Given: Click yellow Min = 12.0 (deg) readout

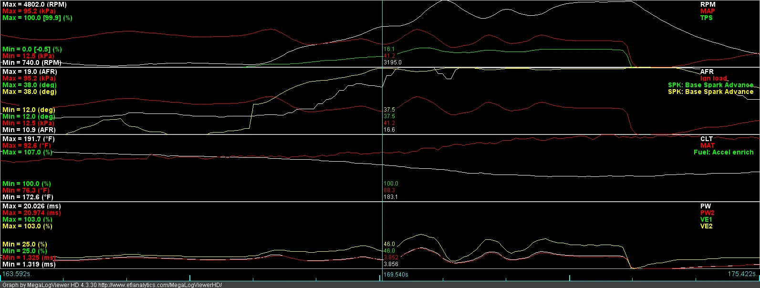Looking at the screenshot, I should pyautogui.click(x=29, y=110).
